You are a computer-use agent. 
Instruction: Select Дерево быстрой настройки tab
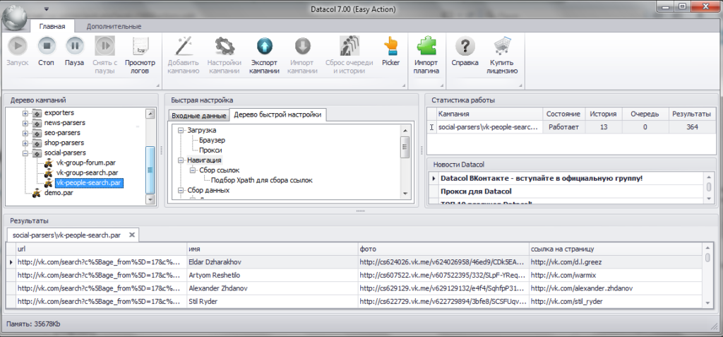coord(277,114)
